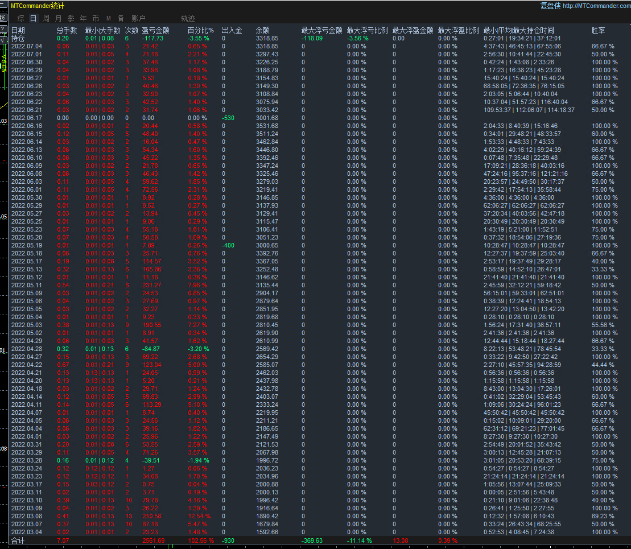Click the 移 move icon

3,18
